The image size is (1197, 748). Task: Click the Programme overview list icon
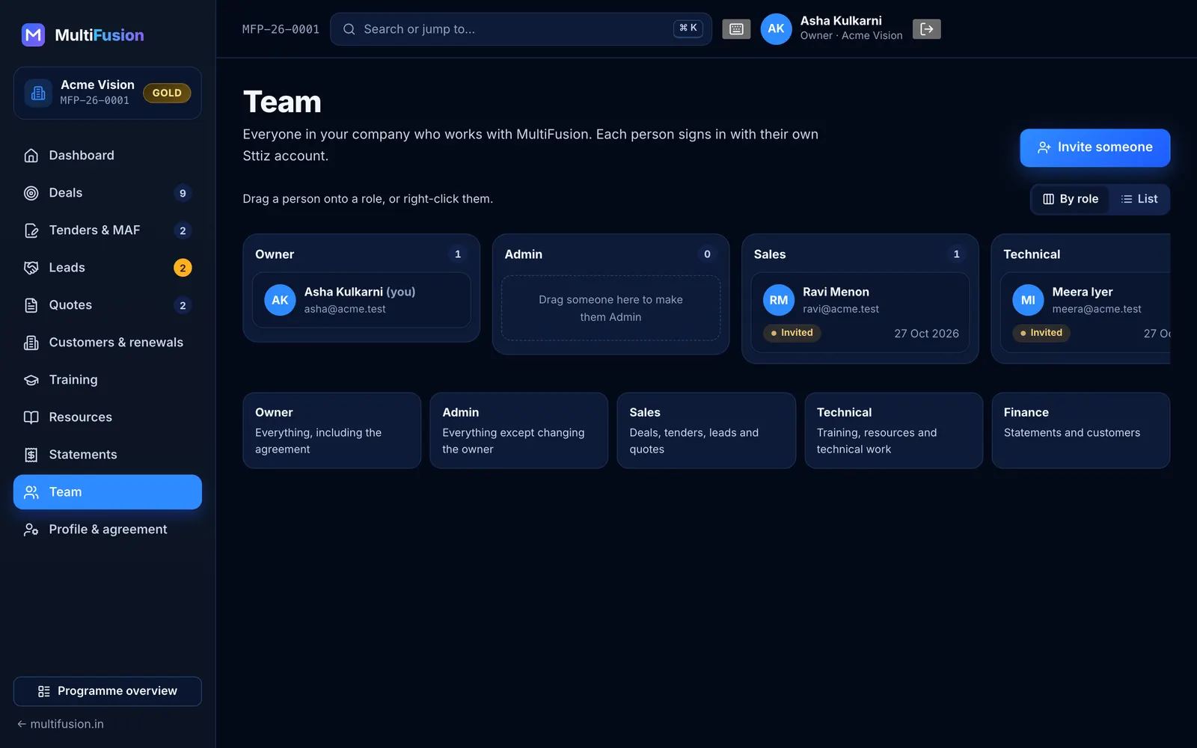[44, 691]
